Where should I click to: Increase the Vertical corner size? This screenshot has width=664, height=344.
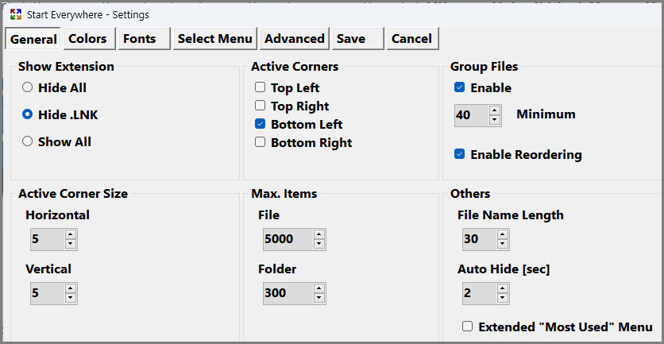[71, 288]
